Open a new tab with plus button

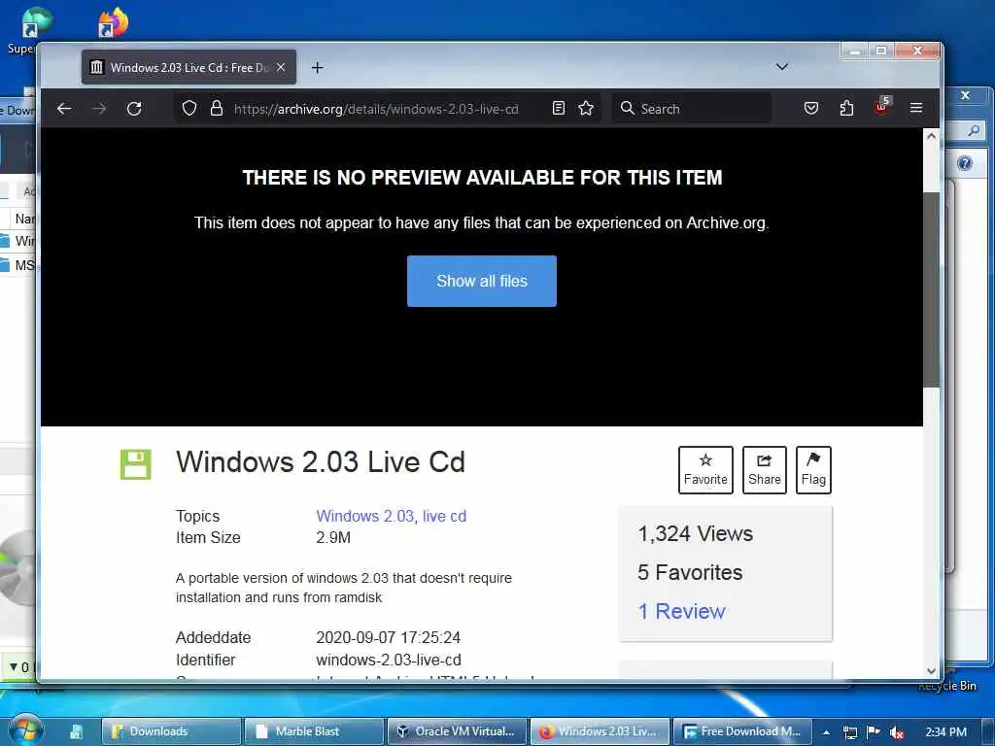318,67
